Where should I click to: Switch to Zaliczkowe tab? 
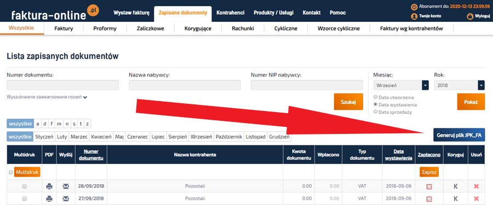pyautogui.click(x=150, y=28)
